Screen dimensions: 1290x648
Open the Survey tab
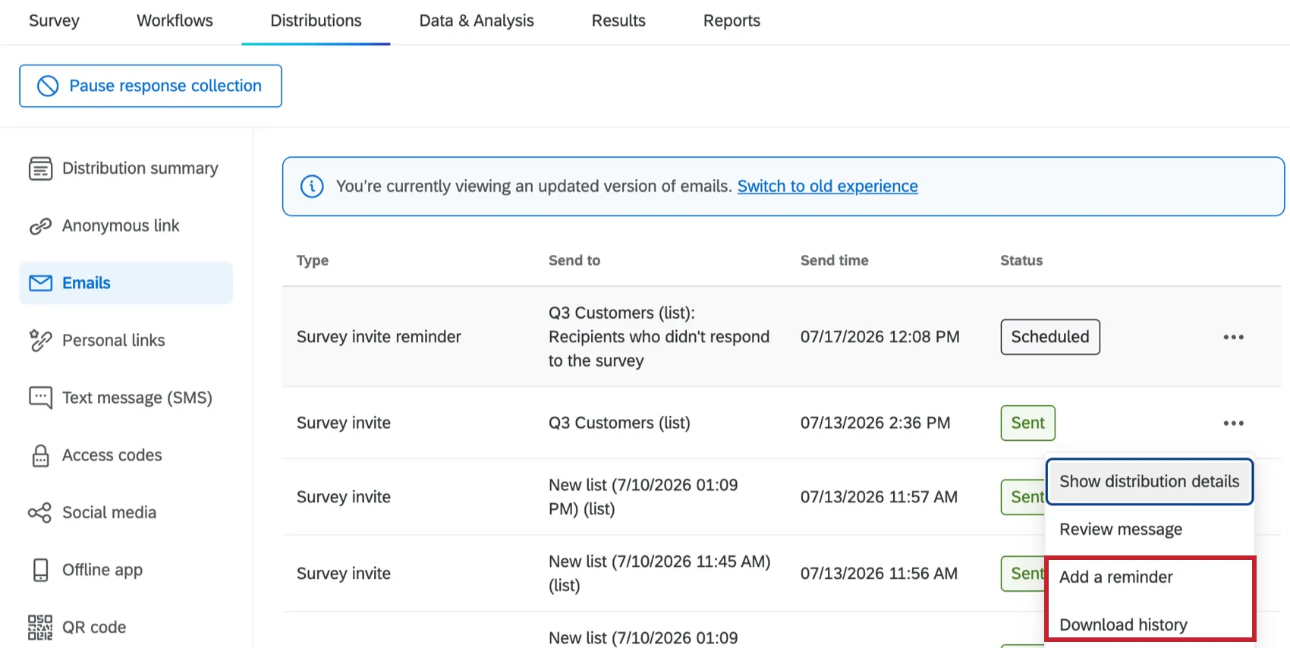(54, 20)
